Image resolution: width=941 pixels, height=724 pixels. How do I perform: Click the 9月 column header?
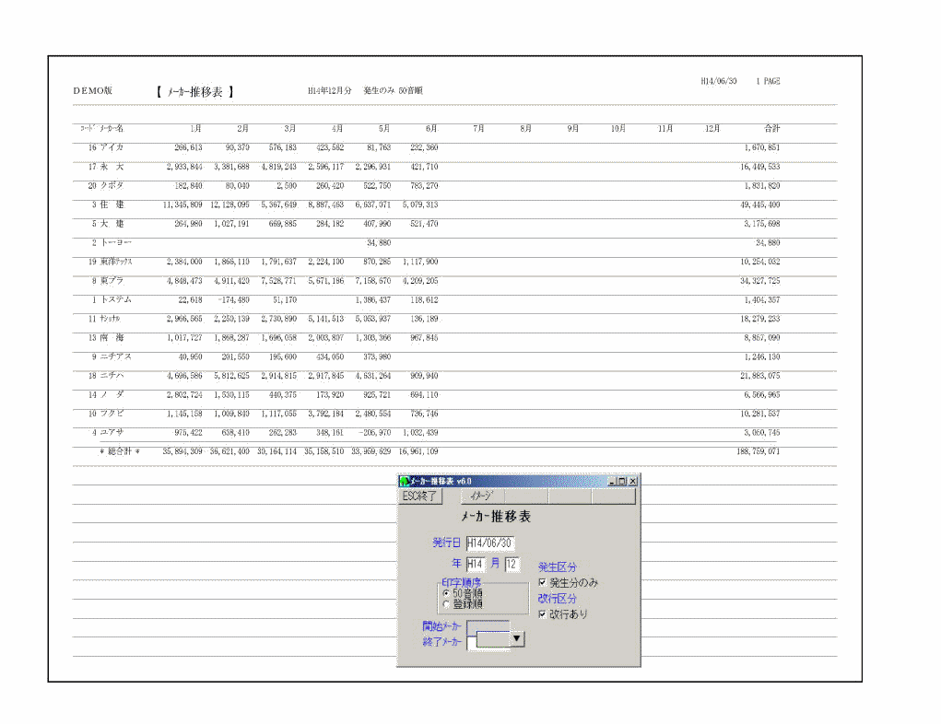tap(573, 128)
